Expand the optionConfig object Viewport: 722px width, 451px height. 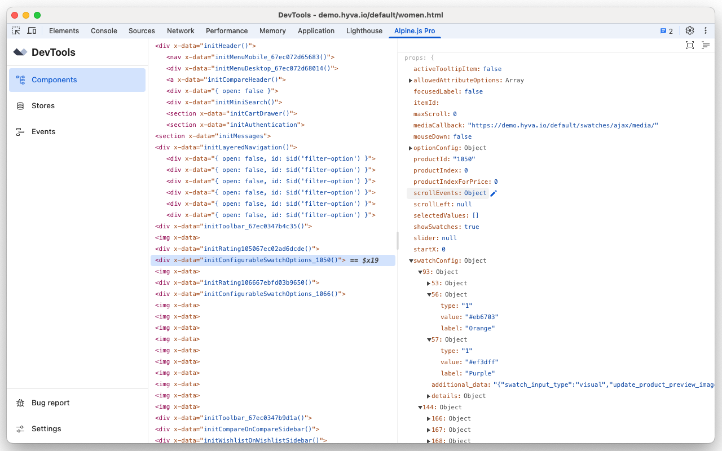coord(410,148)
